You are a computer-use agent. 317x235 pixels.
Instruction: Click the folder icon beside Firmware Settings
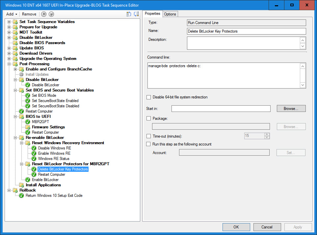coord(28,127)
